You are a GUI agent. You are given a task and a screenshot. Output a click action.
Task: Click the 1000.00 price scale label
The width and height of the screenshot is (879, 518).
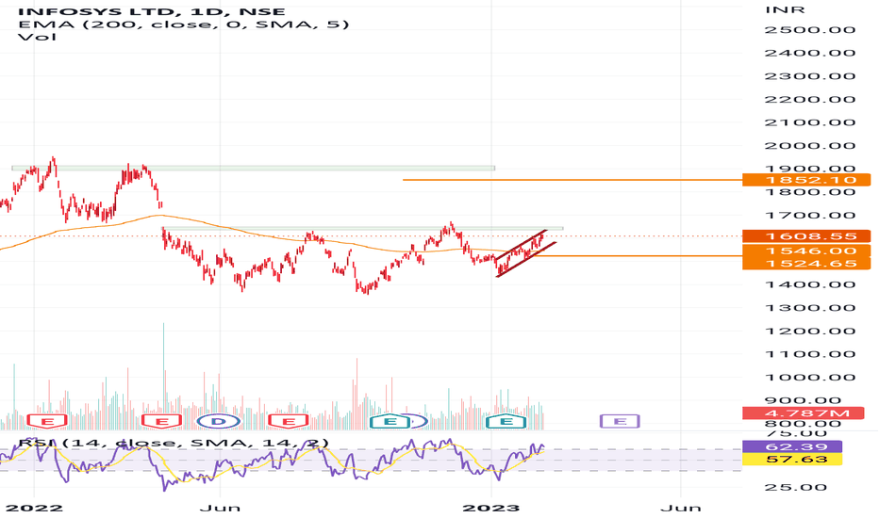point(810,377)
